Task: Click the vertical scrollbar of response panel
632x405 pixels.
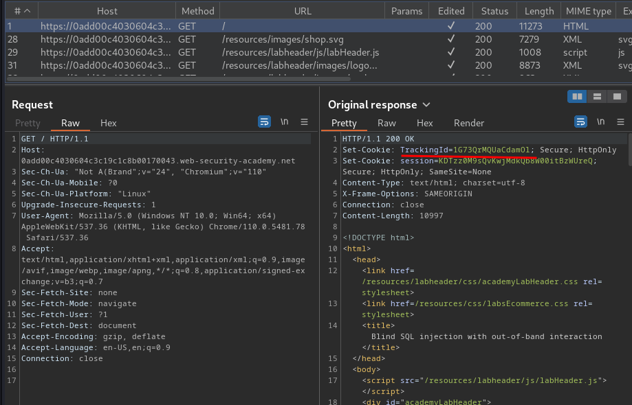Action: coord(629,149)
